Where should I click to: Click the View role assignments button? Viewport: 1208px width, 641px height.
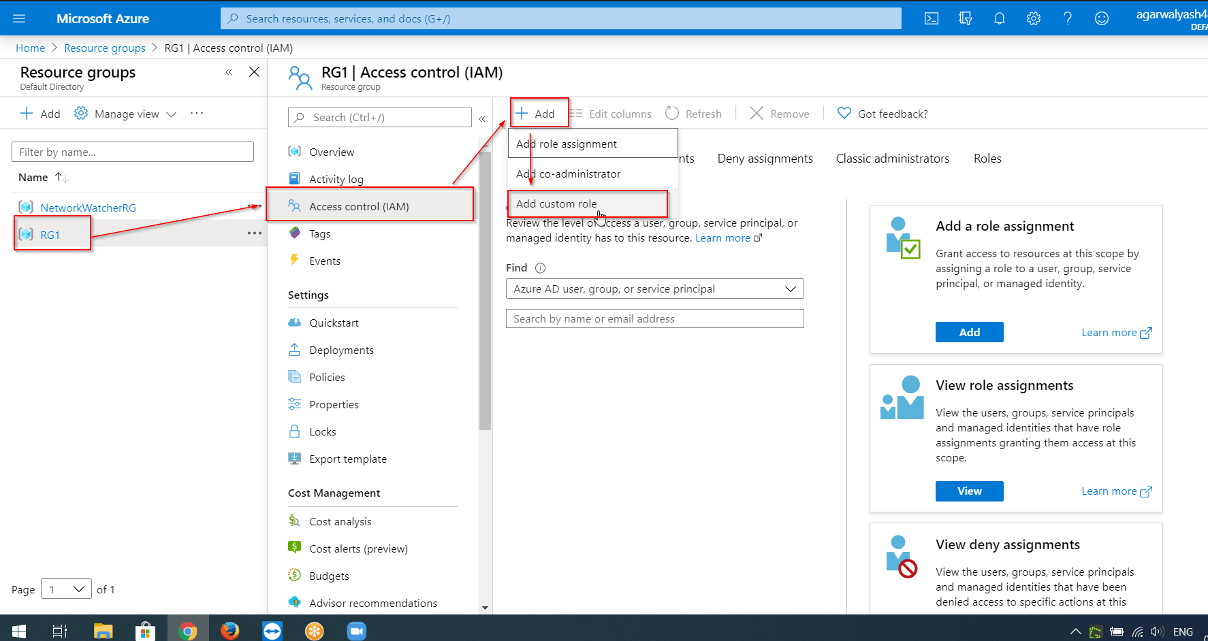969,491
